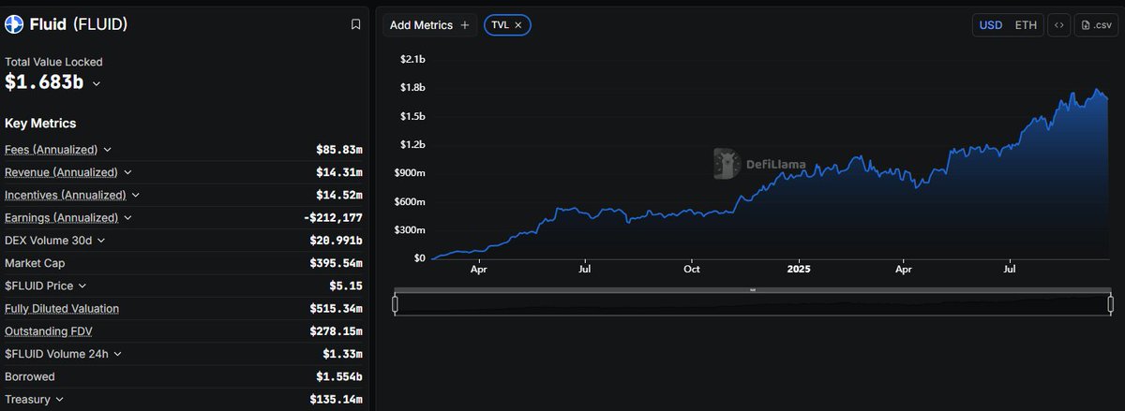Expand Revenue (Annualized) breakdown

[x=127, y=172]
